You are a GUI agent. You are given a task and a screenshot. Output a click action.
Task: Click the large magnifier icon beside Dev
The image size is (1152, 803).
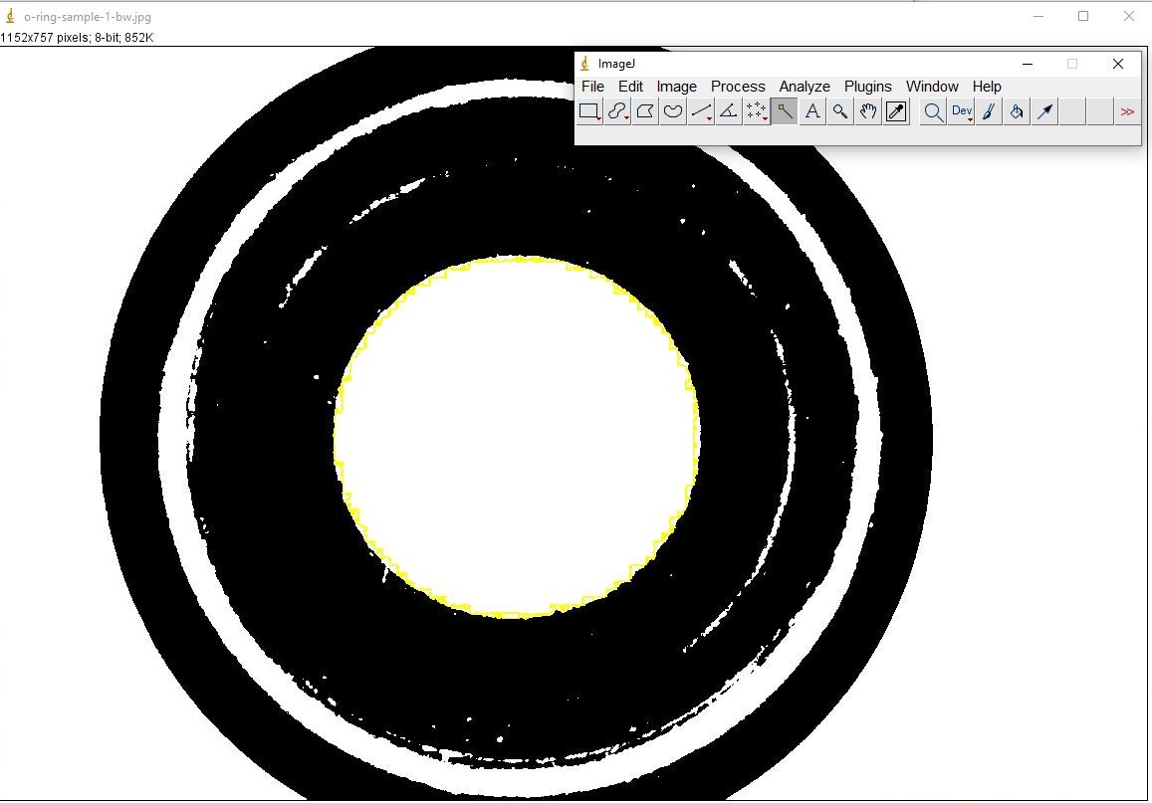coord(933,111)
